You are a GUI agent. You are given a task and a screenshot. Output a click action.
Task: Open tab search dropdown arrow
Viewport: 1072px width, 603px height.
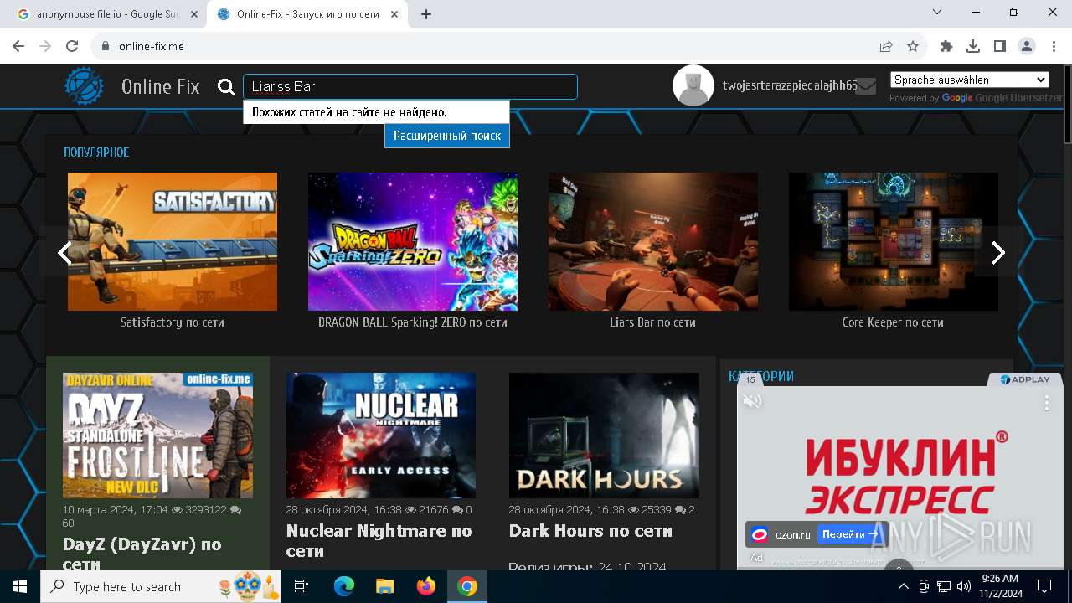click(x=937, y=13)
